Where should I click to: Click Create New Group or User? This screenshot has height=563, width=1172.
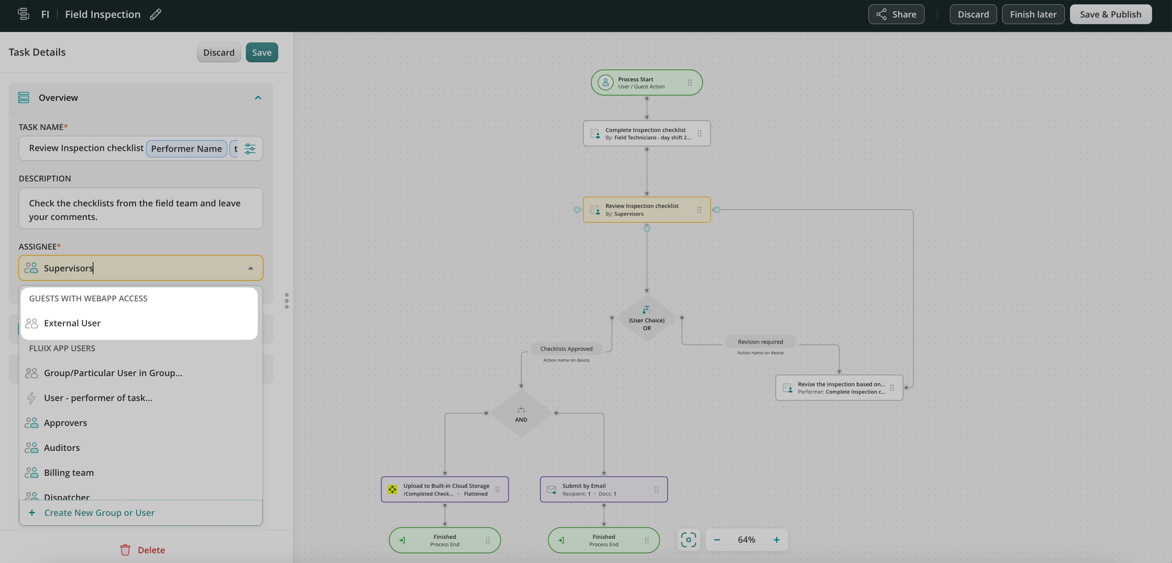(x=99, y=512)
